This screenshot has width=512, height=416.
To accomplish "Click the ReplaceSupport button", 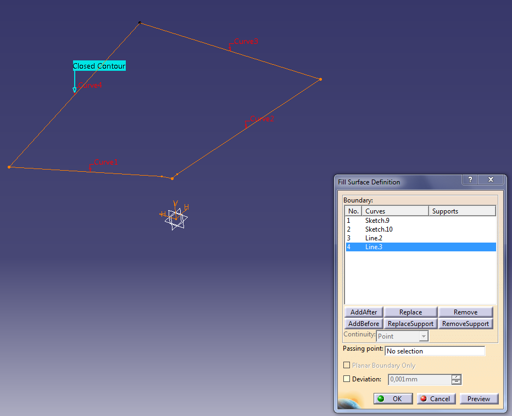I will tap(410, 323).
